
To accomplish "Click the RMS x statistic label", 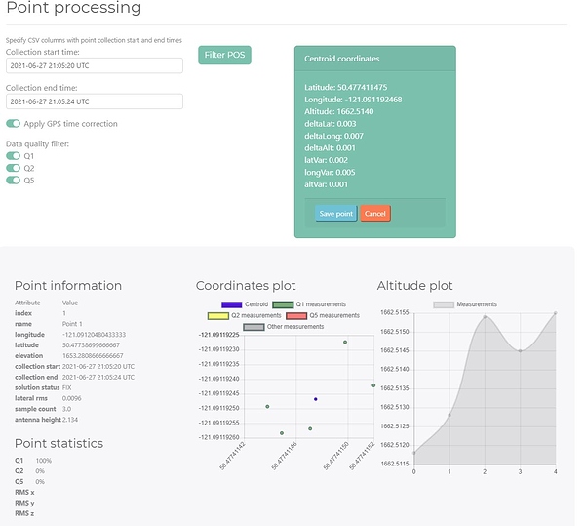I will tap(24, 493).
